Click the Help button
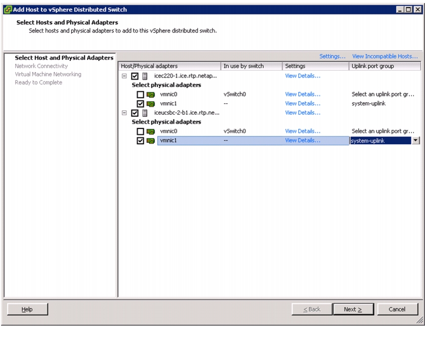 coord(27,309)
